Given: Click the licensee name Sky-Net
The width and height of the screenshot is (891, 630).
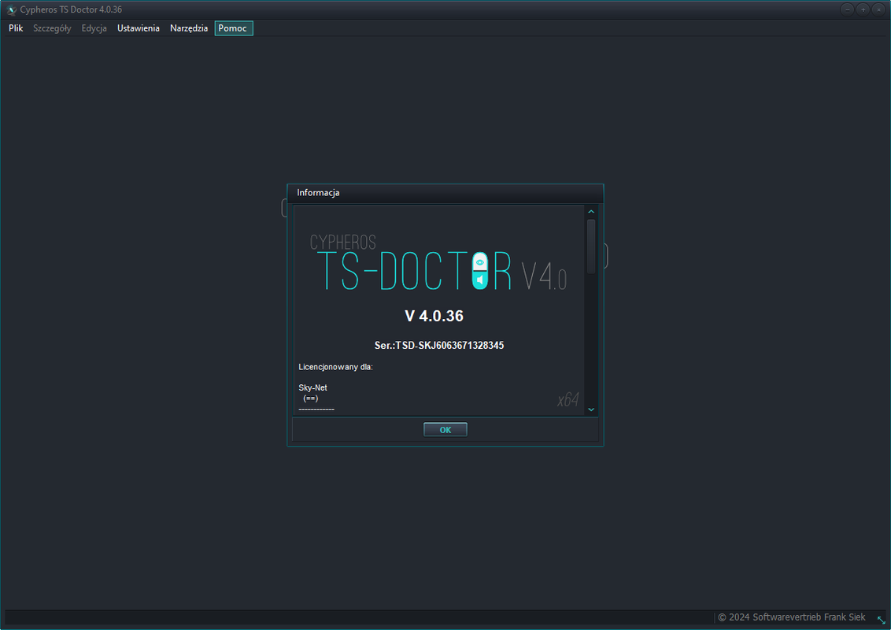Looking at the screenshot, I should pos(313,387).
